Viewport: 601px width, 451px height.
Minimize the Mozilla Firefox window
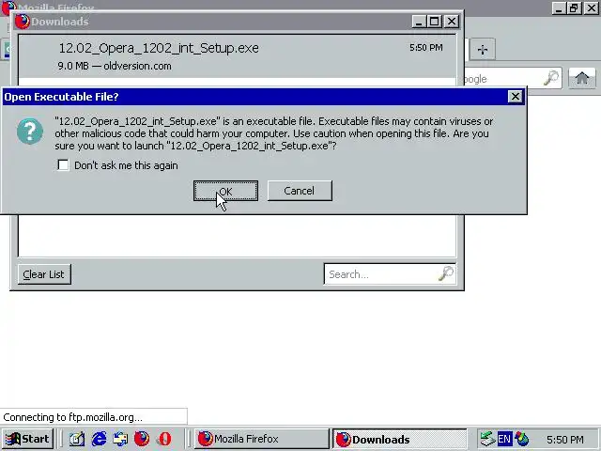coord(559,8)
